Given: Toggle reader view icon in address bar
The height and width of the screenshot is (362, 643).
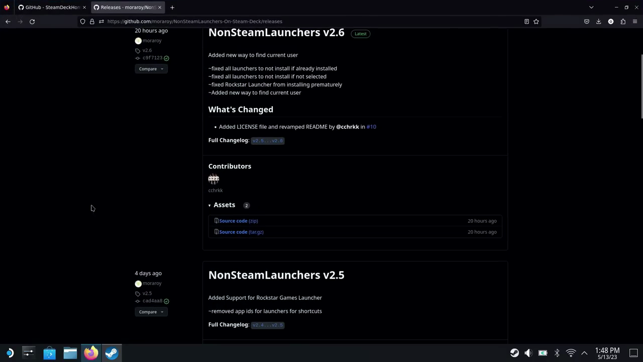Looking at the screenshot, I should tap(526, 21).
